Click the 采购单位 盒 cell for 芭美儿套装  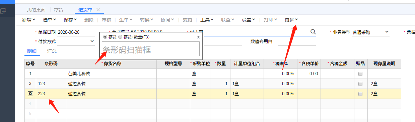click(x=200, y=74)
